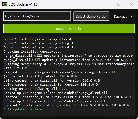Click 'Updated 1 instance(s) of nvngx_dlssd.dll' line
The width and height of the screenshot is (138, 119).
(x=67, y=97)
